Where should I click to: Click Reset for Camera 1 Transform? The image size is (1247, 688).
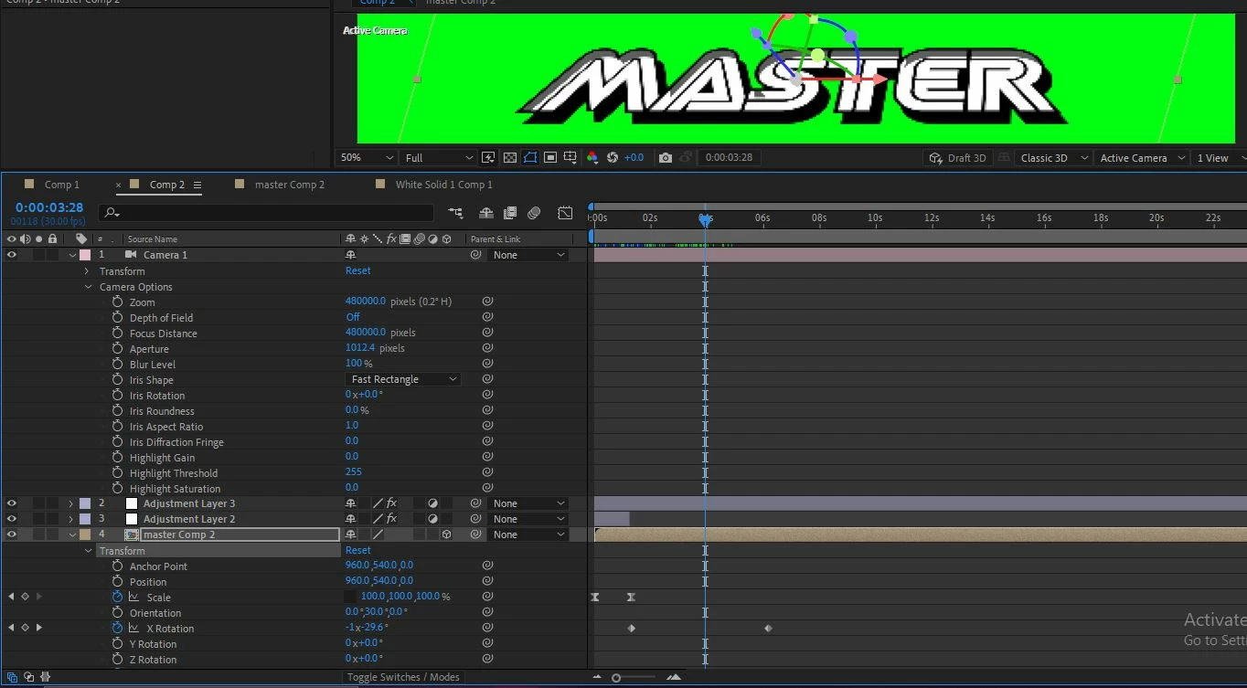click(357, 270)
